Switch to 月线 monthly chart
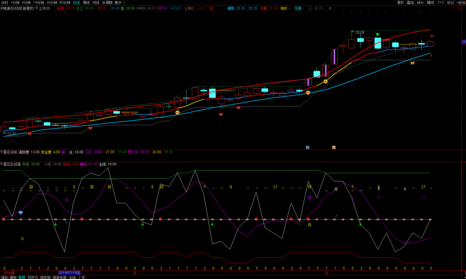This screenshot has width=466, height=279. (96, 3)
